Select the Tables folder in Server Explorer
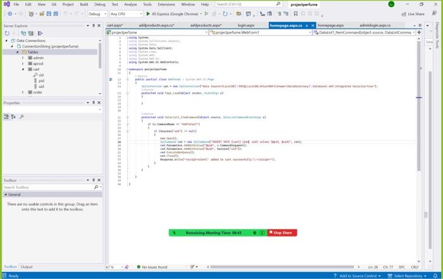Screen dimensions: 443x279 click(33, 52)
